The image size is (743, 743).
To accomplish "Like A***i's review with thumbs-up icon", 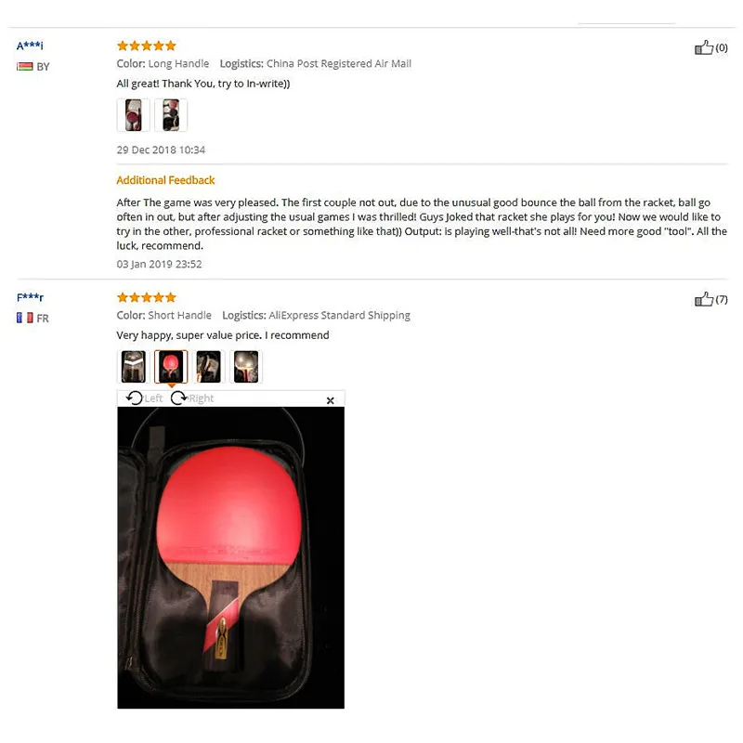I will click(704, 47).
